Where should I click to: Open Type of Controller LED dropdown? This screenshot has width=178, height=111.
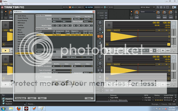click(x=62, y=70)
